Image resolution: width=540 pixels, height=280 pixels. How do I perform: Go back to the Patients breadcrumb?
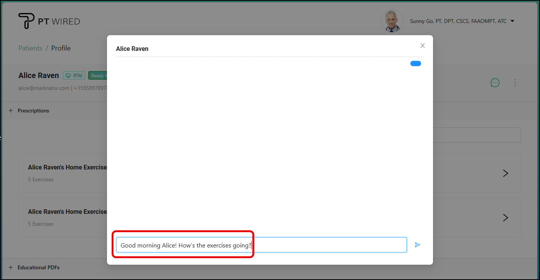tap(30, 48)
